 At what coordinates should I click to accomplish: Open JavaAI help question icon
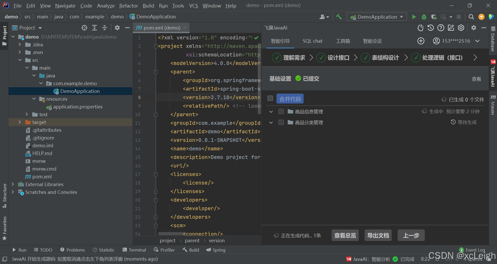point(441,28)
